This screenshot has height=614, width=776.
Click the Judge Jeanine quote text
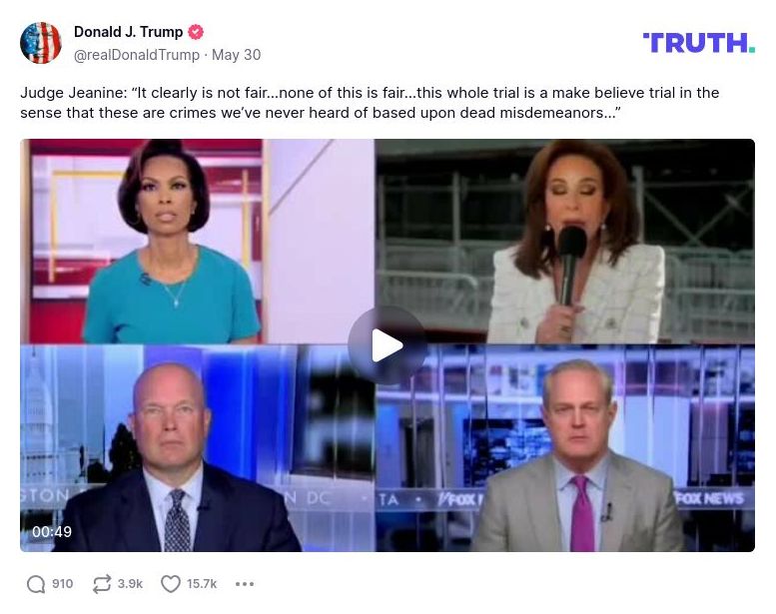(x=370, y=103)
